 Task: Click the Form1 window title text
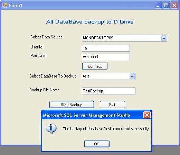16,6
